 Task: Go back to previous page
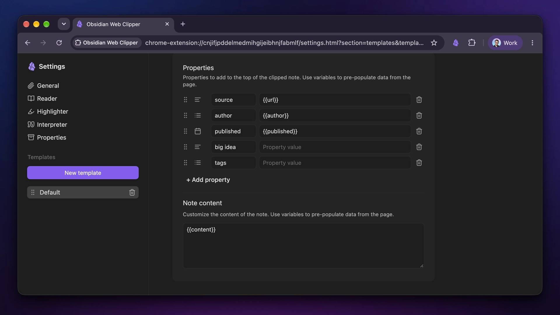tap(28, 43)
